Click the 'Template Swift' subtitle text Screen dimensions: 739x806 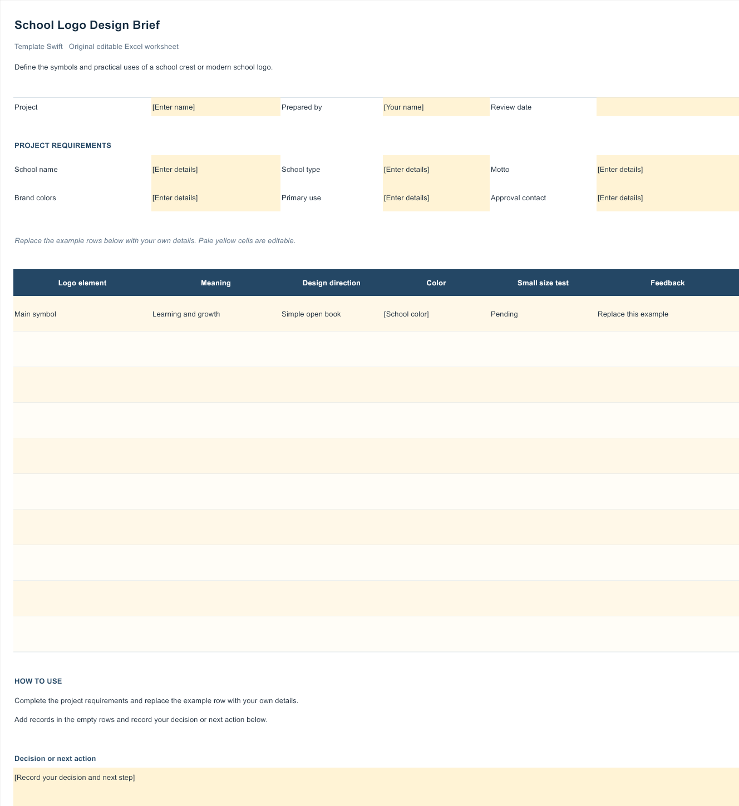pyautogui.click(x=38, y=47)
